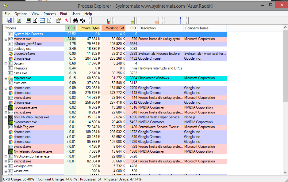Image resolution: width=288 pixels, height=182 pixels.
Task: Collapse the NVDisplay.Container.exe tree node
Action: click(6, 157)
